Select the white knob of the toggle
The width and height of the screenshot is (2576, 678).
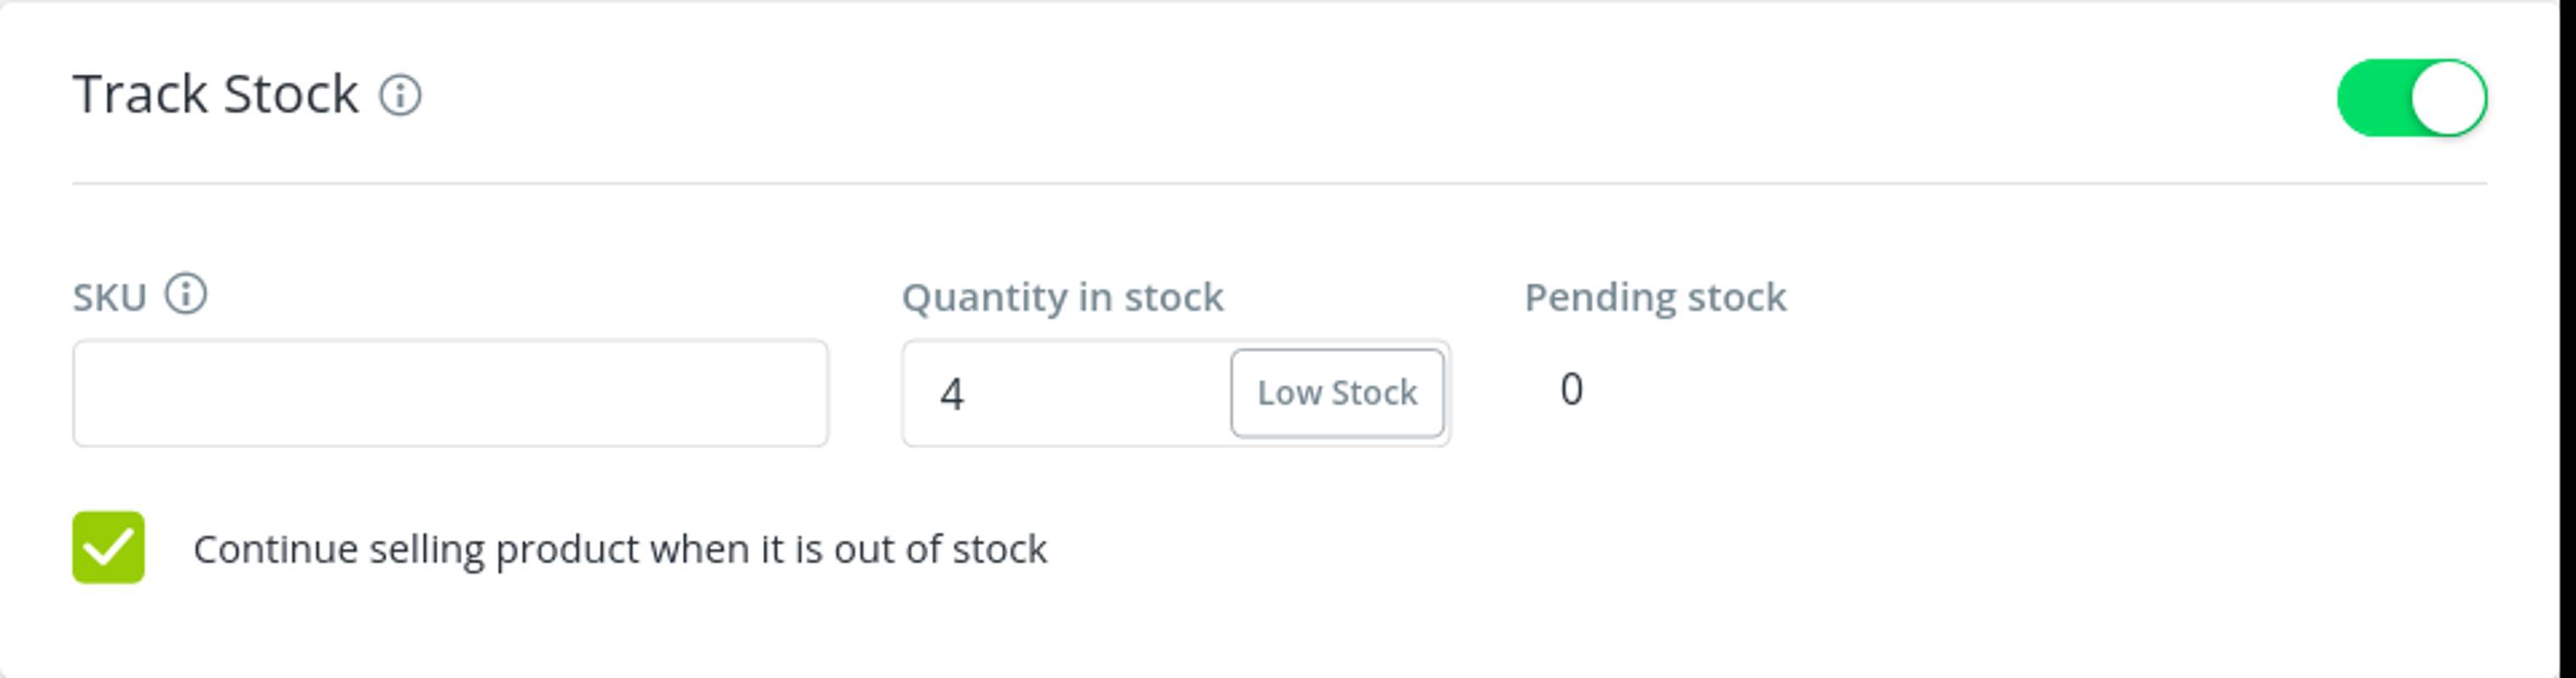tap(2450, 97)
